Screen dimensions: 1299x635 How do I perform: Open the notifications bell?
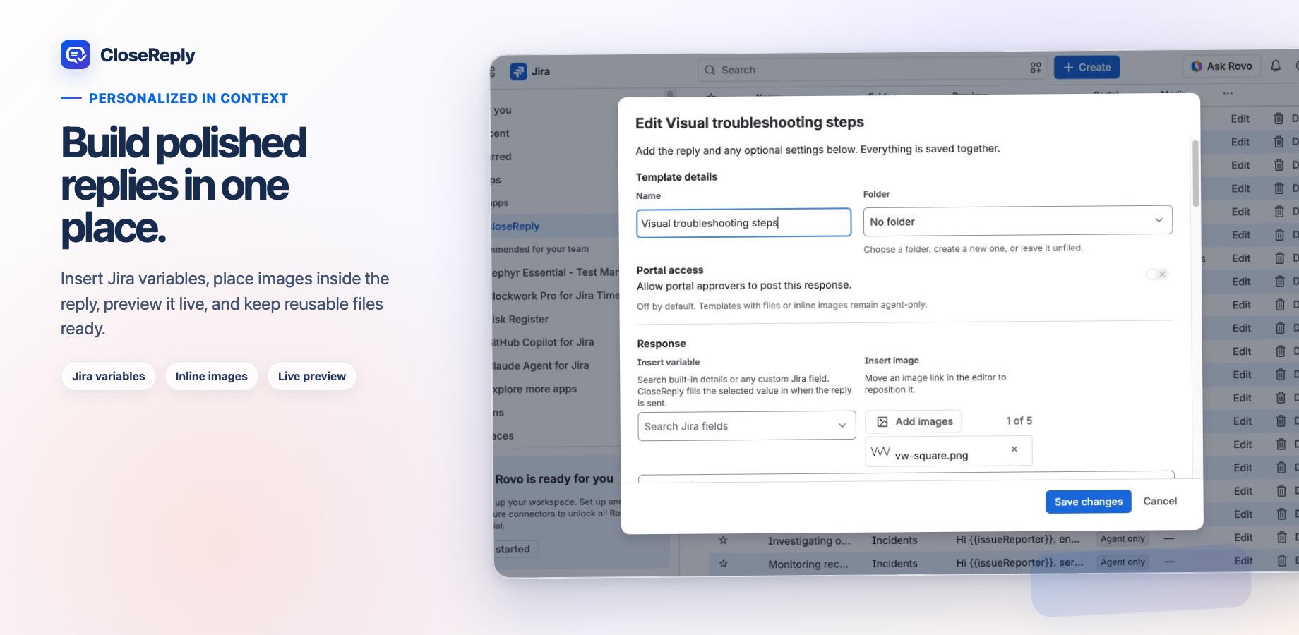pyautogui.click(x=1276, y=66)
